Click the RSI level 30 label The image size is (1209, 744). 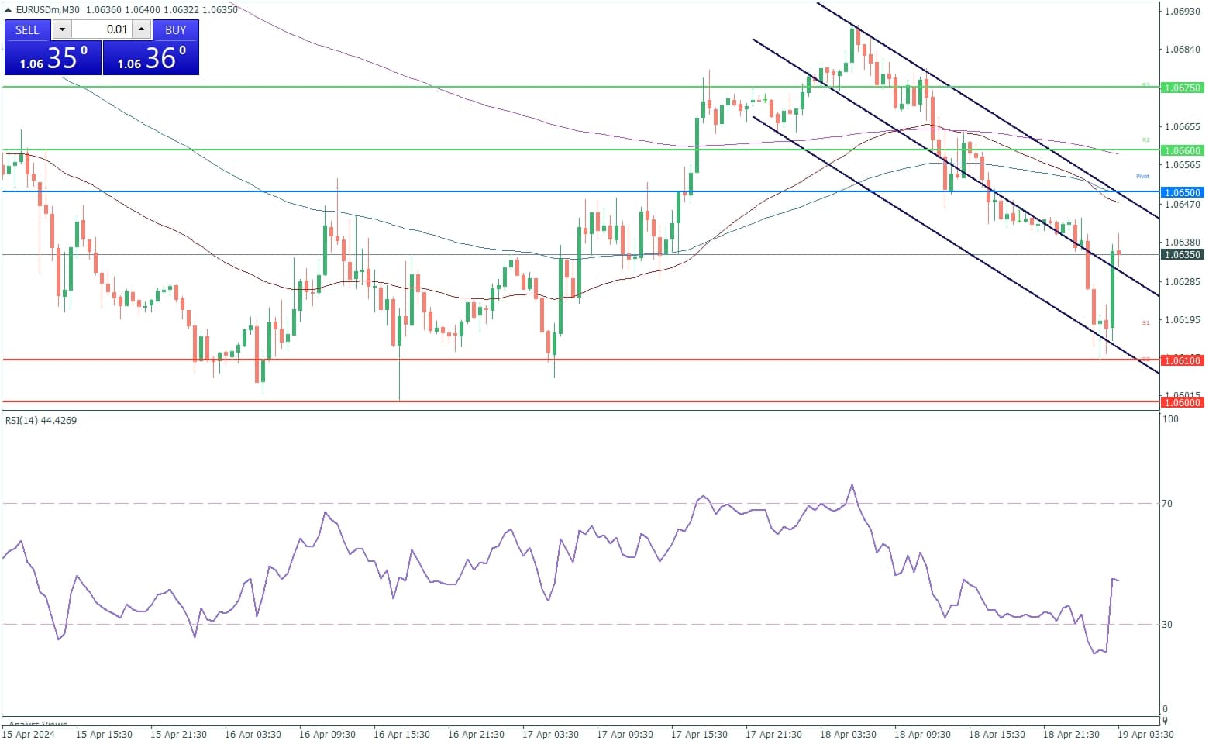pos(1167,625)
